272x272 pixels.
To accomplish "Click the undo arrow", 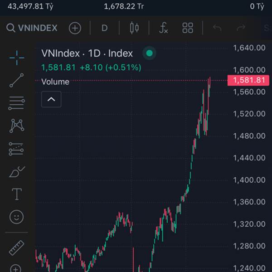I will coord(217,28).
